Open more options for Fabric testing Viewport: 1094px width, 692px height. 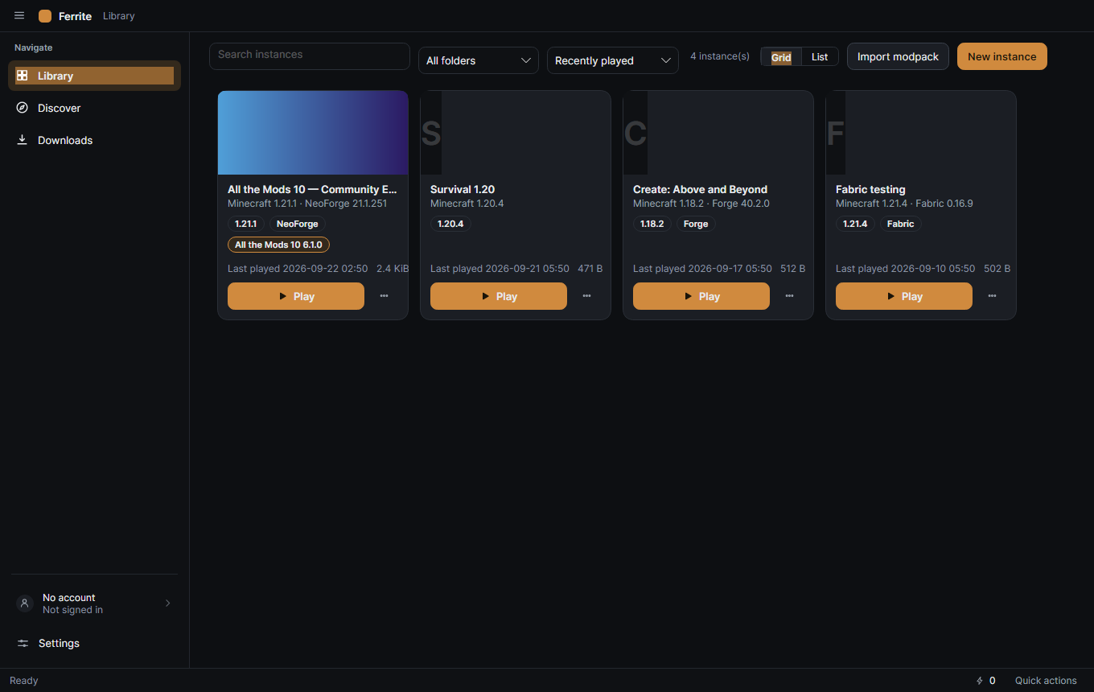pos(992,296)
